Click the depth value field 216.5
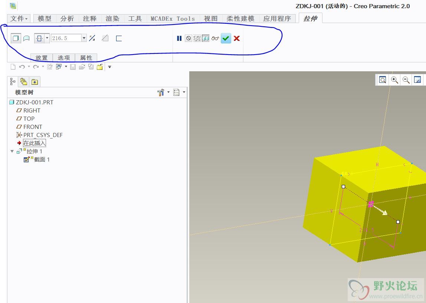This screenshot has height=303, width=426. coord(66,38)
